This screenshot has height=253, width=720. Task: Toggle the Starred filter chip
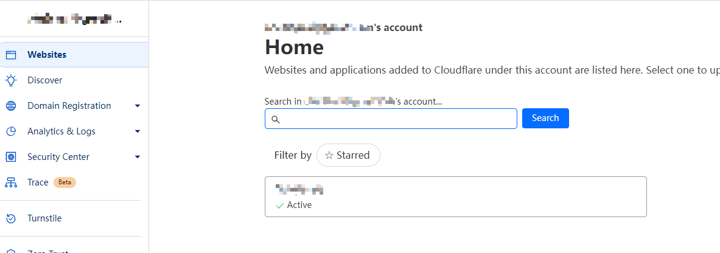point(348,155)
